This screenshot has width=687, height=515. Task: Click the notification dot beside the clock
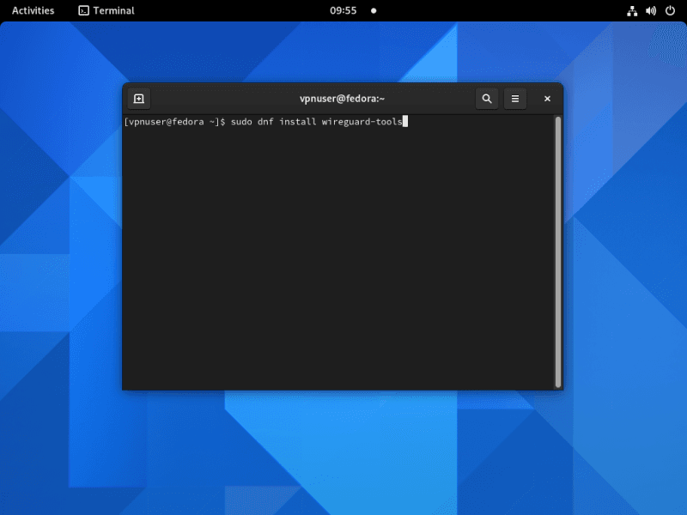click(374, 11)
